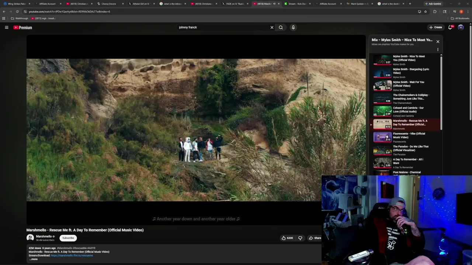Switch to the Wing Strikes tab
The height and width of the screenshot is (265, 472).
coord(17,4)
